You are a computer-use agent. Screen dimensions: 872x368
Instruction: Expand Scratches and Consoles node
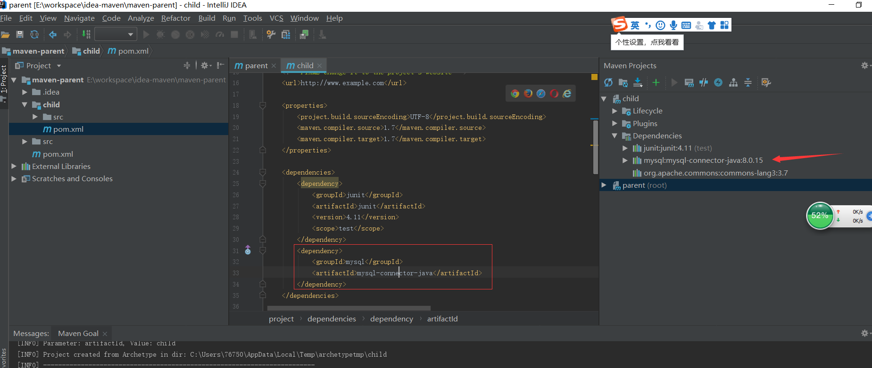point(14,179)
